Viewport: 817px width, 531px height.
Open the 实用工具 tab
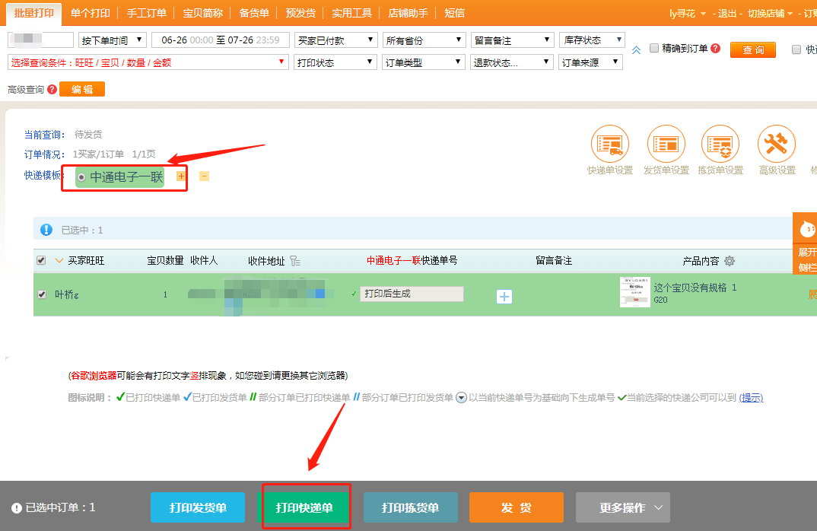[351, 13]
